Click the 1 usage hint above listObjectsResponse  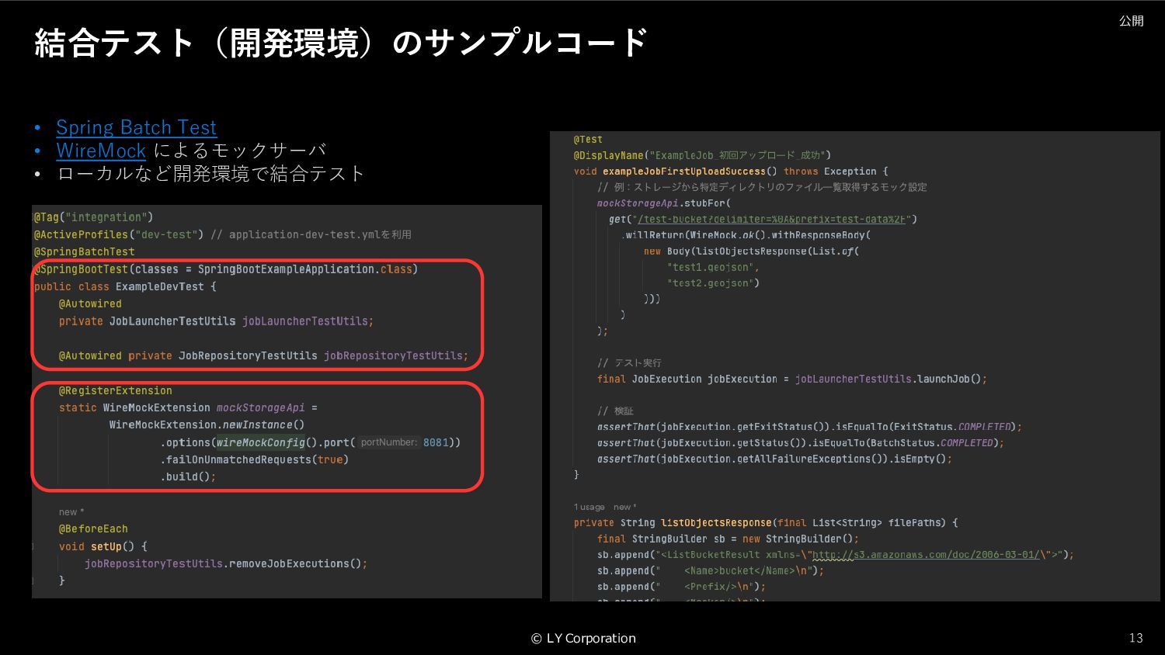coord(589,507)
